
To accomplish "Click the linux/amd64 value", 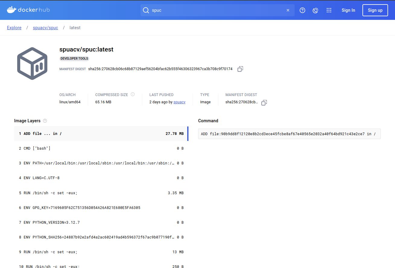I will tap(70, 102).
